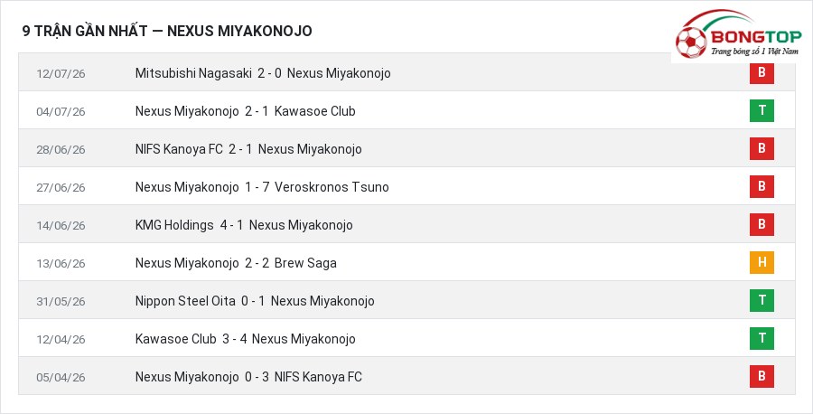Click the red B badge for 05/04/26 match
The image size is (813, 414).
762,377
